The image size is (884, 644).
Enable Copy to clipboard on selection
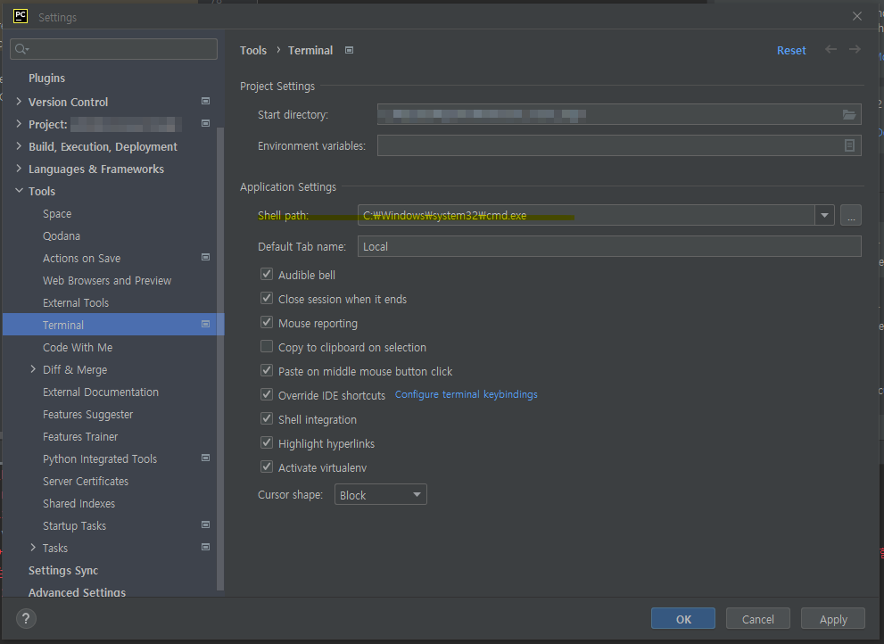coord(267,346)
